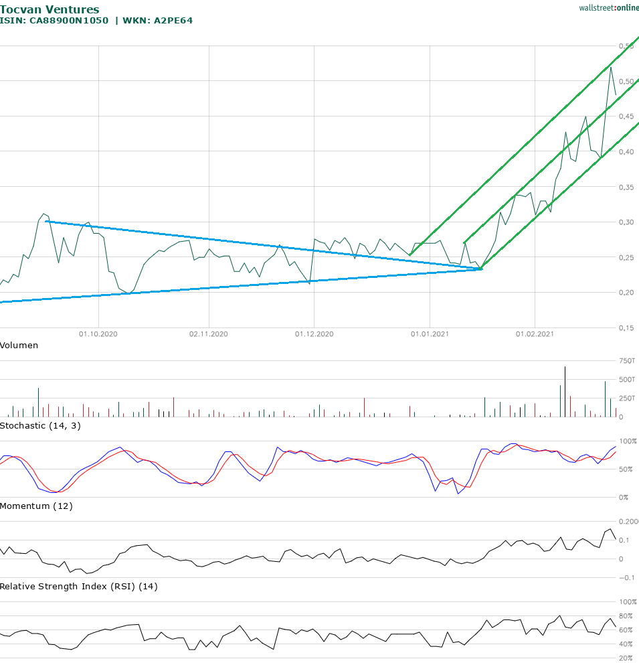Click the 0.1 Momentum axis label
This screenshot has height=663, width=639.
tap(624, 540)
